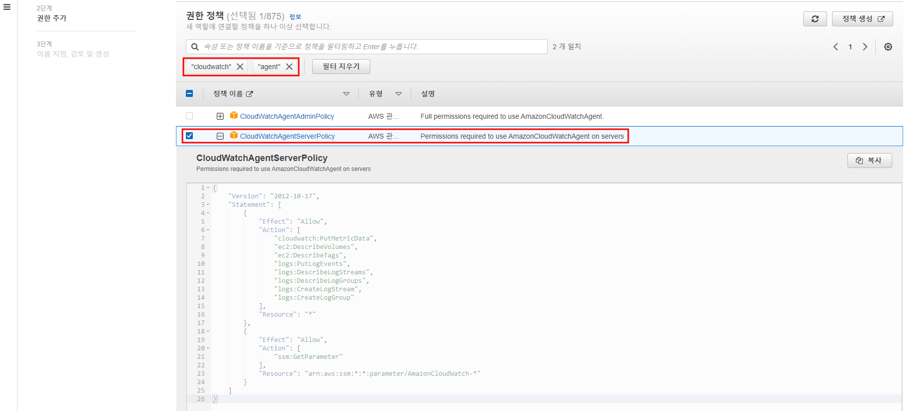Click the CloudWatchAgentServerPolicy orange cube icon
Screen dimensions: 920x411
(x=234, y=135)
